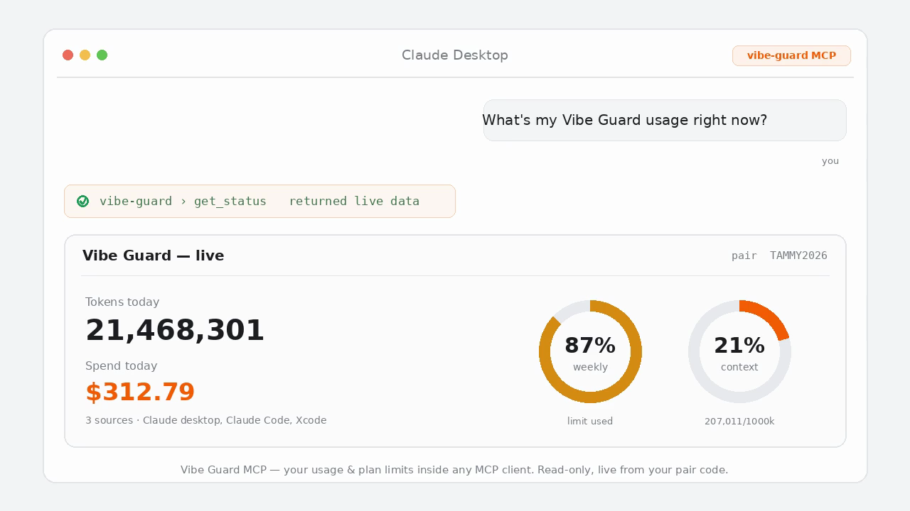This screenshot has height=511, width=910.
Task: Click the 3 sources line listing Xcode
Action: coord(206,420)
